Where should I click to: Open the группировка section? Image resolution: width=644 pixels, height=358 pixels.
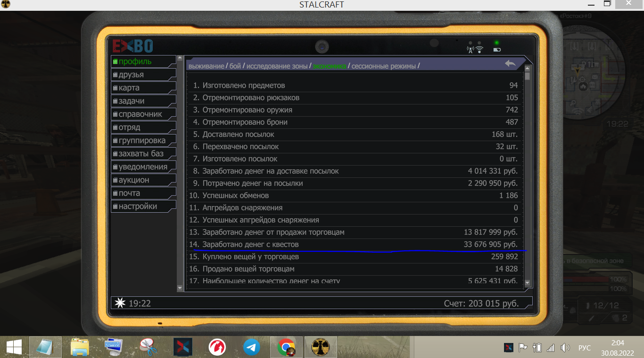(x=144, y=140)
